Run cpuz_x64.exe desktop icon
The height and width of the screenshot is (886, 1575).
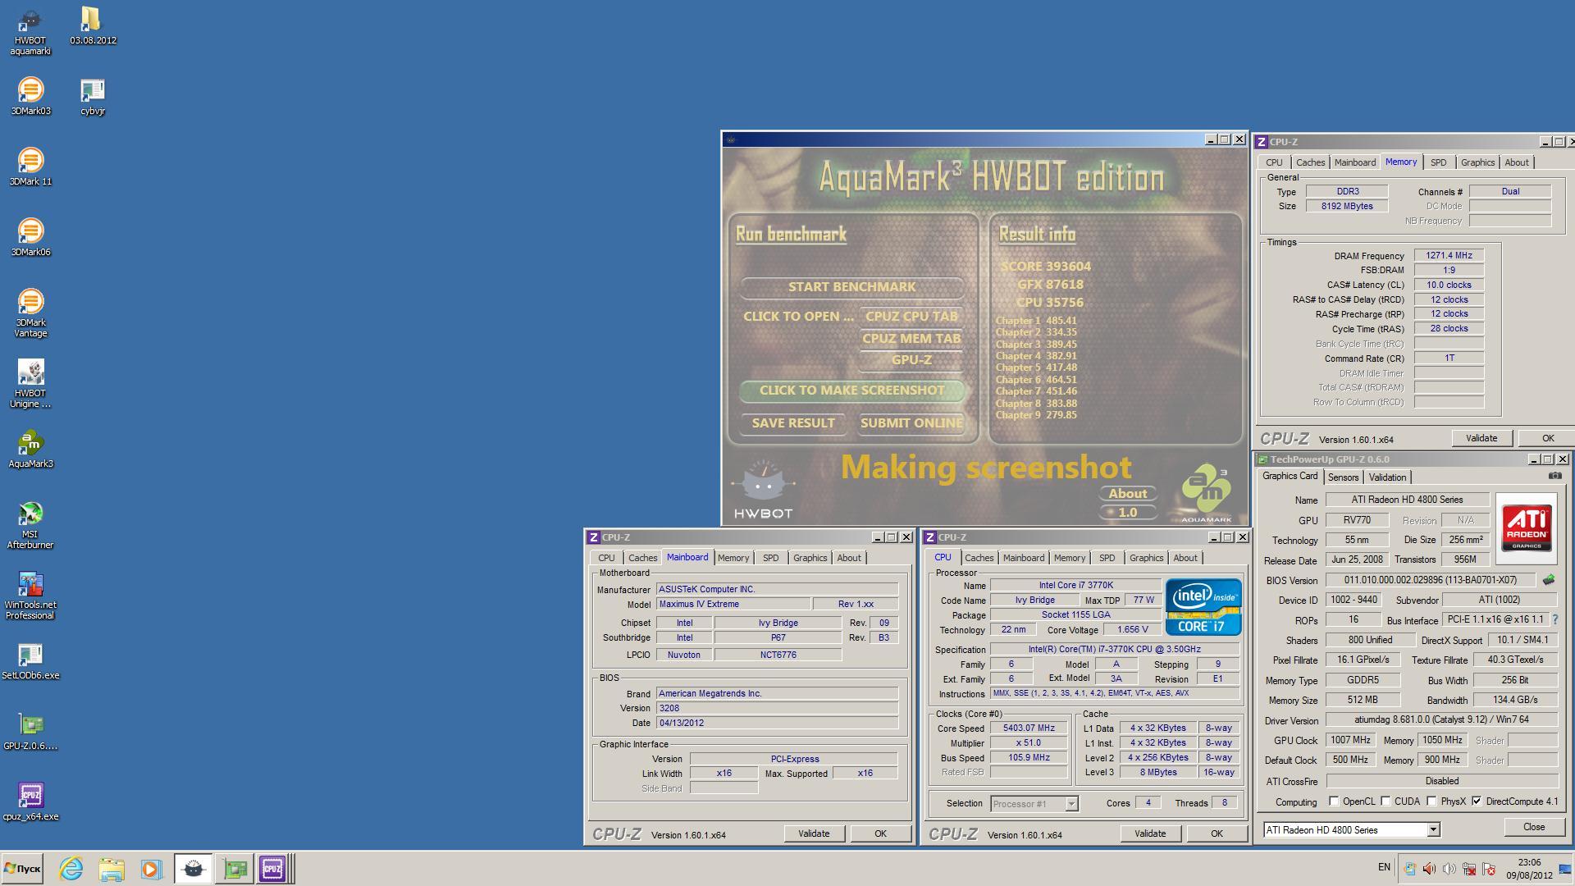pyautogui.click(x=30, y=802)
